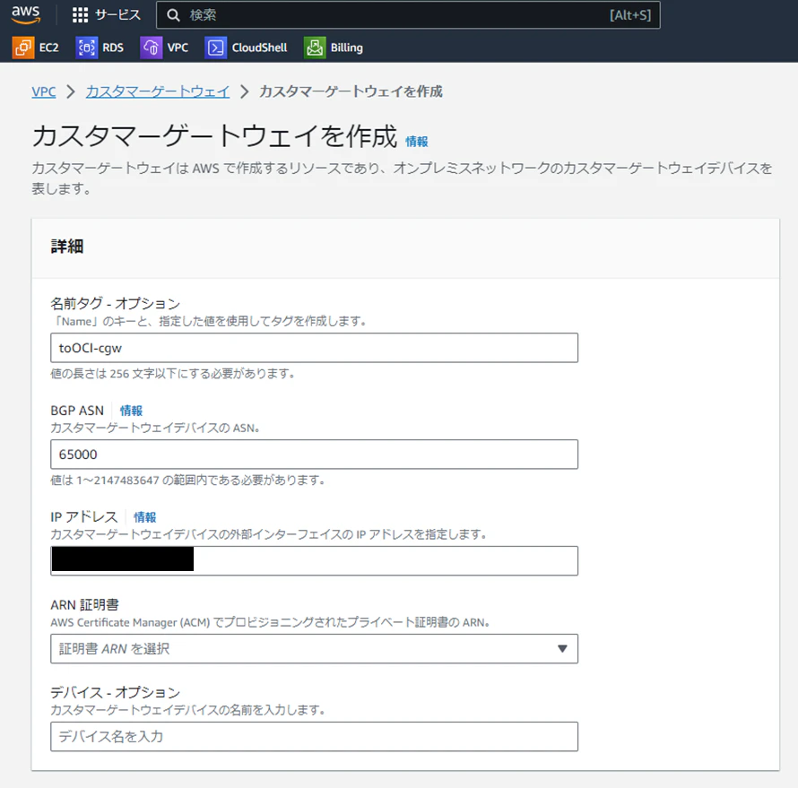Image resolution: width=798 pixels, height=788 pixels.
Task: Click the デバイス名を入力 input field
Action: pyautogui.click(x=314, y=737)
